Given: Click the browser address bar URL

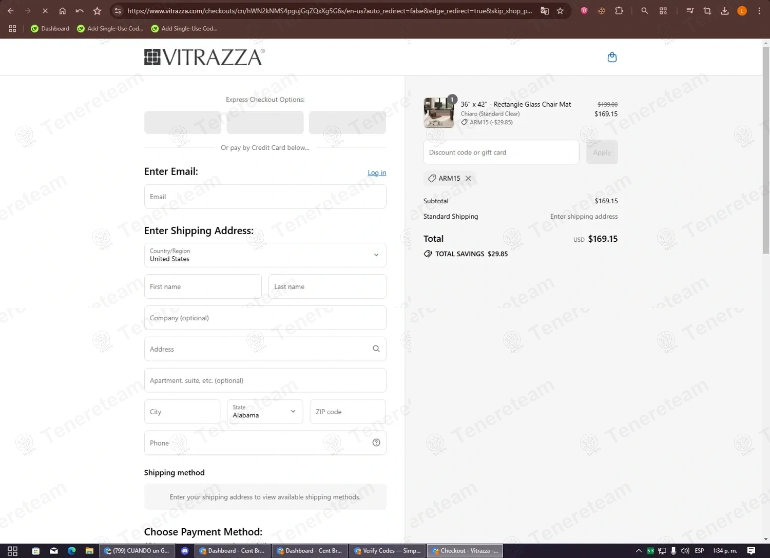Looking at the screenshot, I should (330, 11).
